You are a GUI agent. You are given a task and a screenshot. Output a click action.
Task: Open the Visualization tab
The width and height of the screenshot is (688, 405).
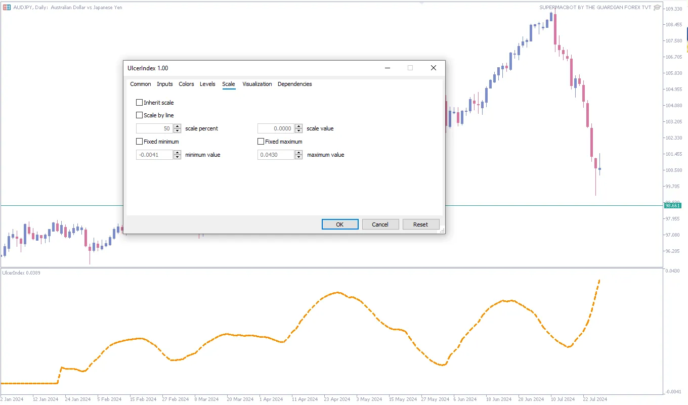click(257, 84)
